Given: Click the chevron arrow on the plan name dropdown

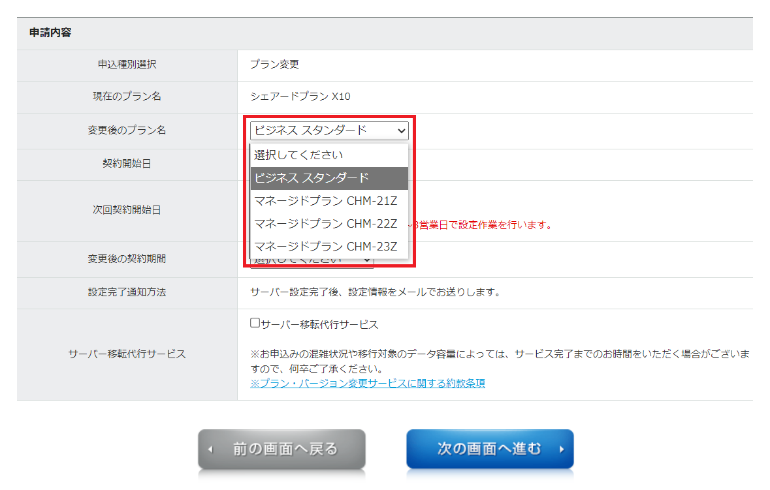Looking at the screenshot, I should [x=400, y=130].
